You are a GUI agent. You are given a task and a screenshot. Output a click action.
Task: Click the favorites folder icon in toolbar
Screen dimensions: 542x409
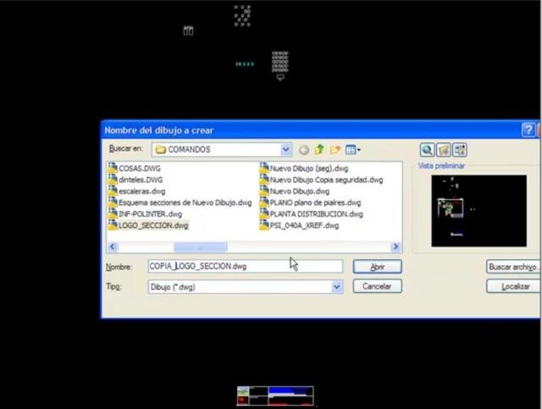pyautogui.click(x=443, y=150)
